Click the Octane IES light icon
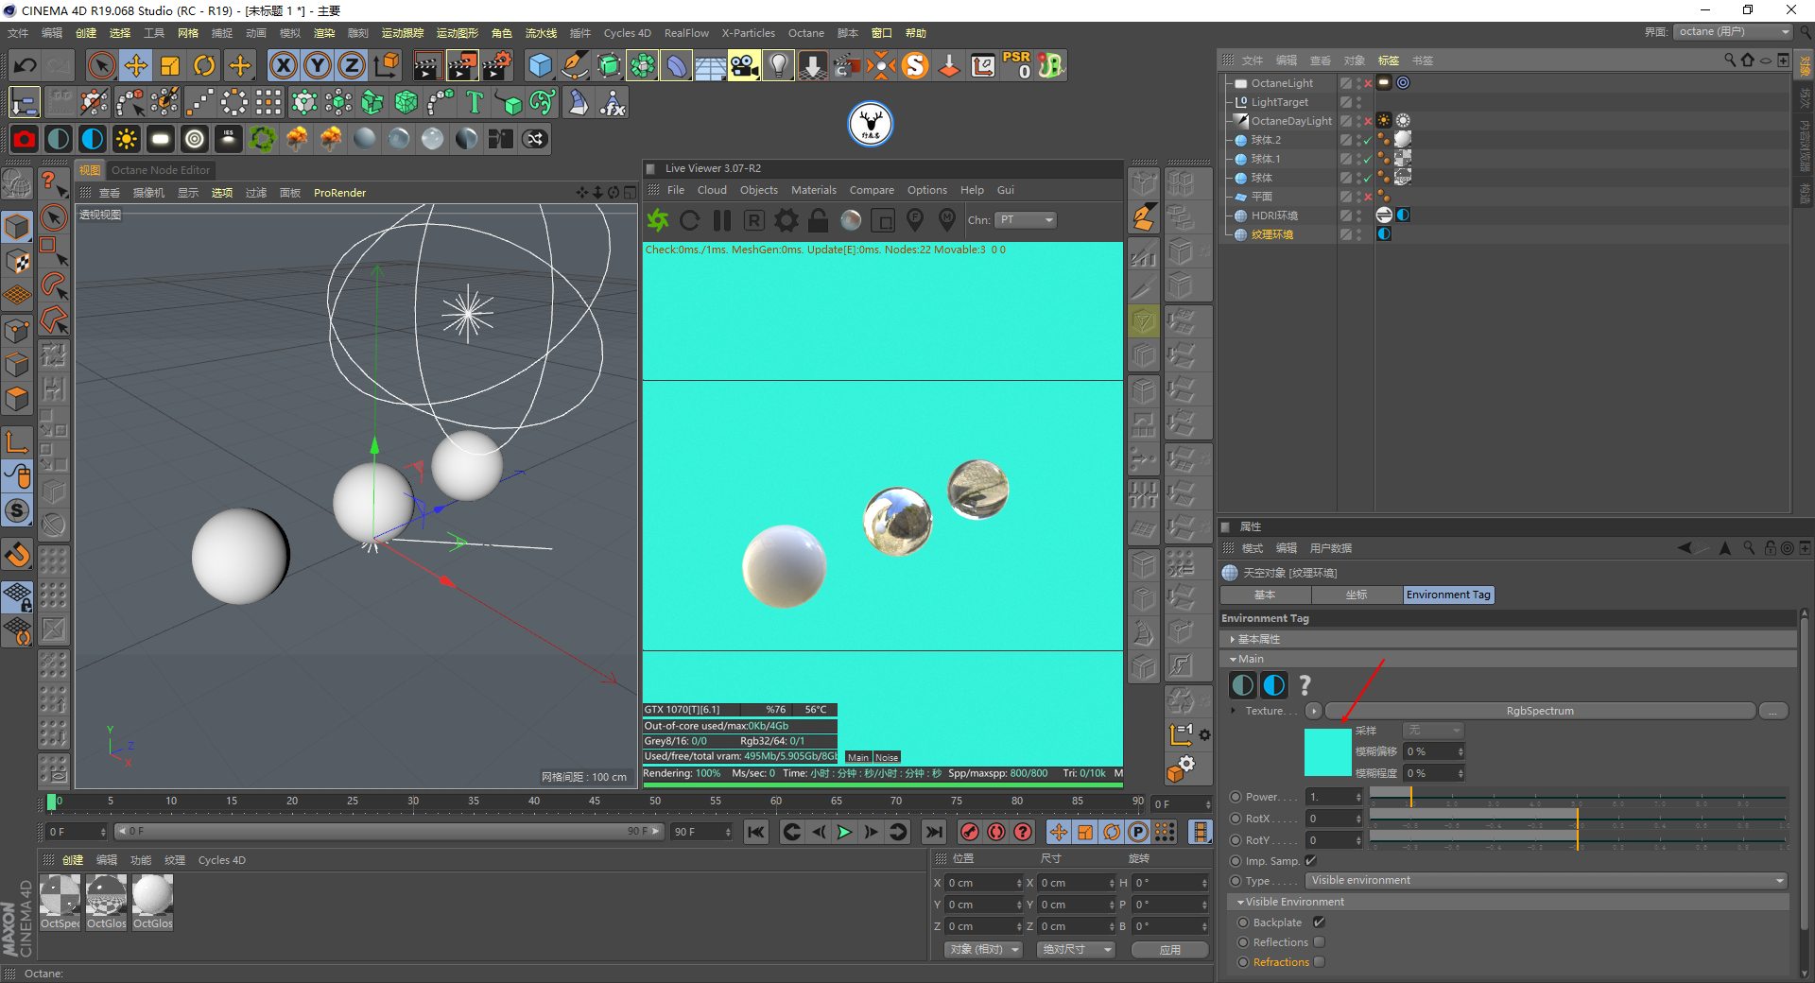The image size is (1815, 983). pos(229,139)
